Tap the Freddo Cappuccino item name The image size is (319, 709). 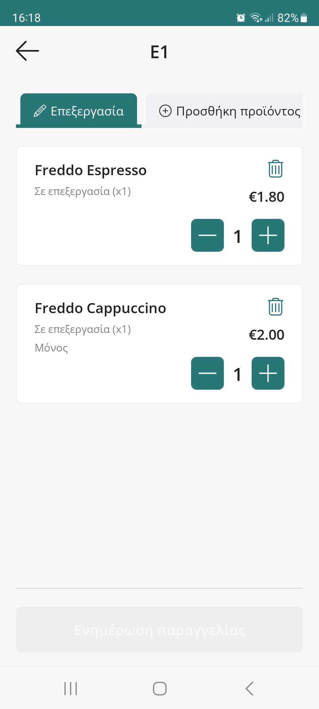(x=100, y=308)
